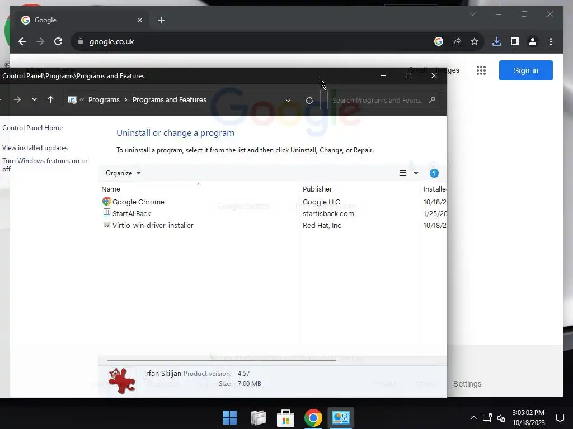This screenshot has height=429, width=573.
Task: Click Red Hat, Inc. publisher cell
Action: pos(323,225)
